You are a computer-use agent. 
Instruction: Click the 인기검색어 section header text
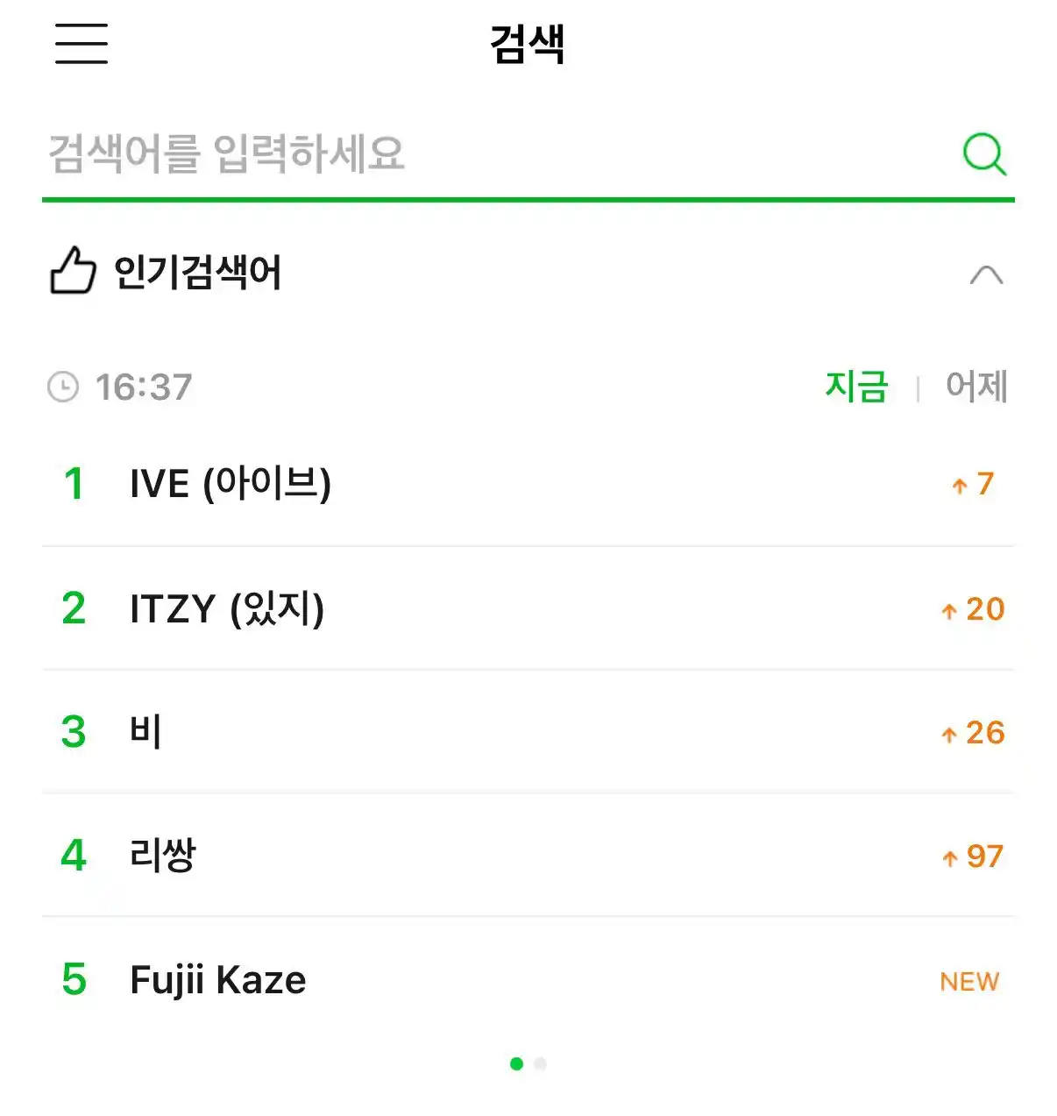(x=197, y=272)
